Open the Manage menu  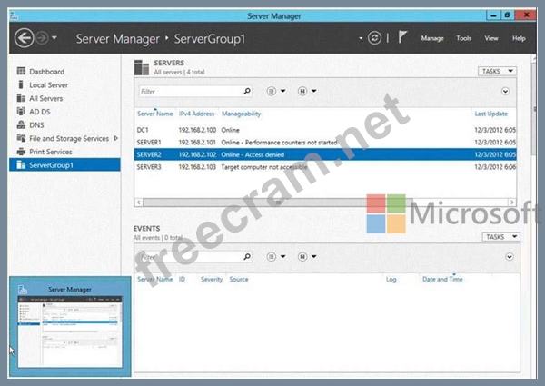click(432, 38)
